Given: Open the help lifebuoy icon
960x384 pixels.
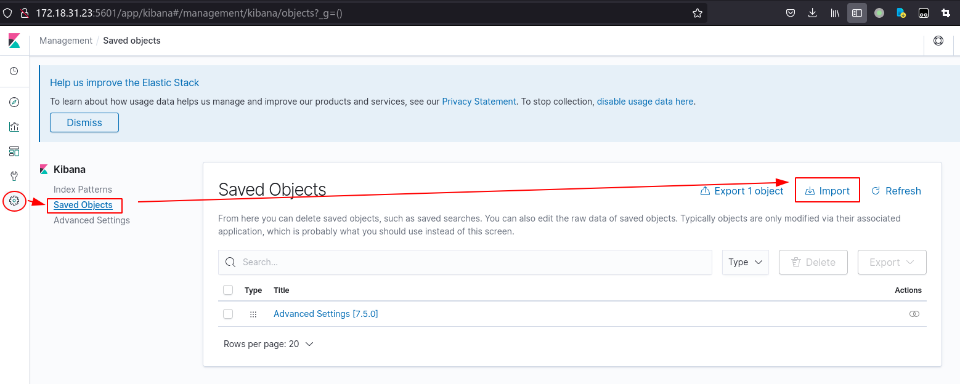Looking at the screenshot, I should (x=938, y=41).
